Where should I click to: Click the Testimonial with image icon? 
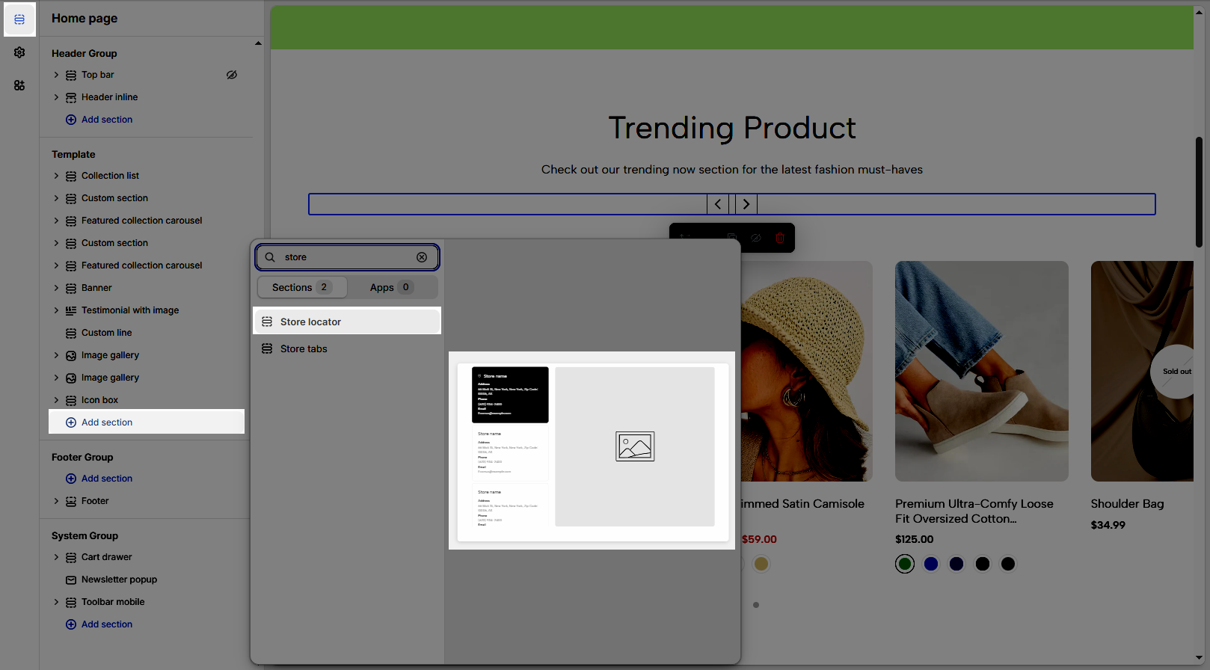(x=71, y=310)
